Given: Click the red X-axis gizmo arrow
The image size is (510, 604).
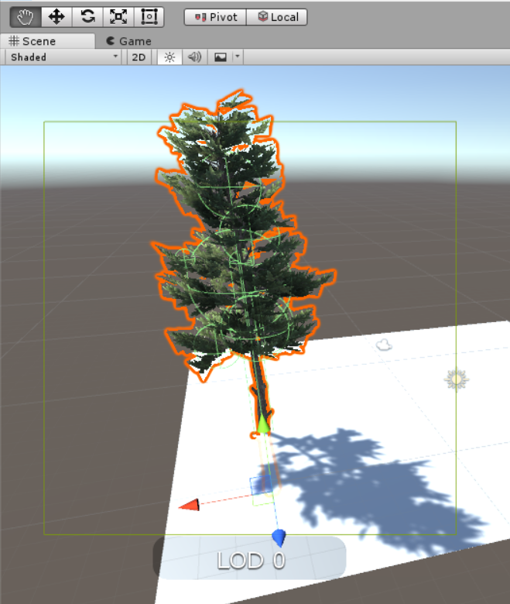Looking at the screenshot, I should click(x=190, y=505).
